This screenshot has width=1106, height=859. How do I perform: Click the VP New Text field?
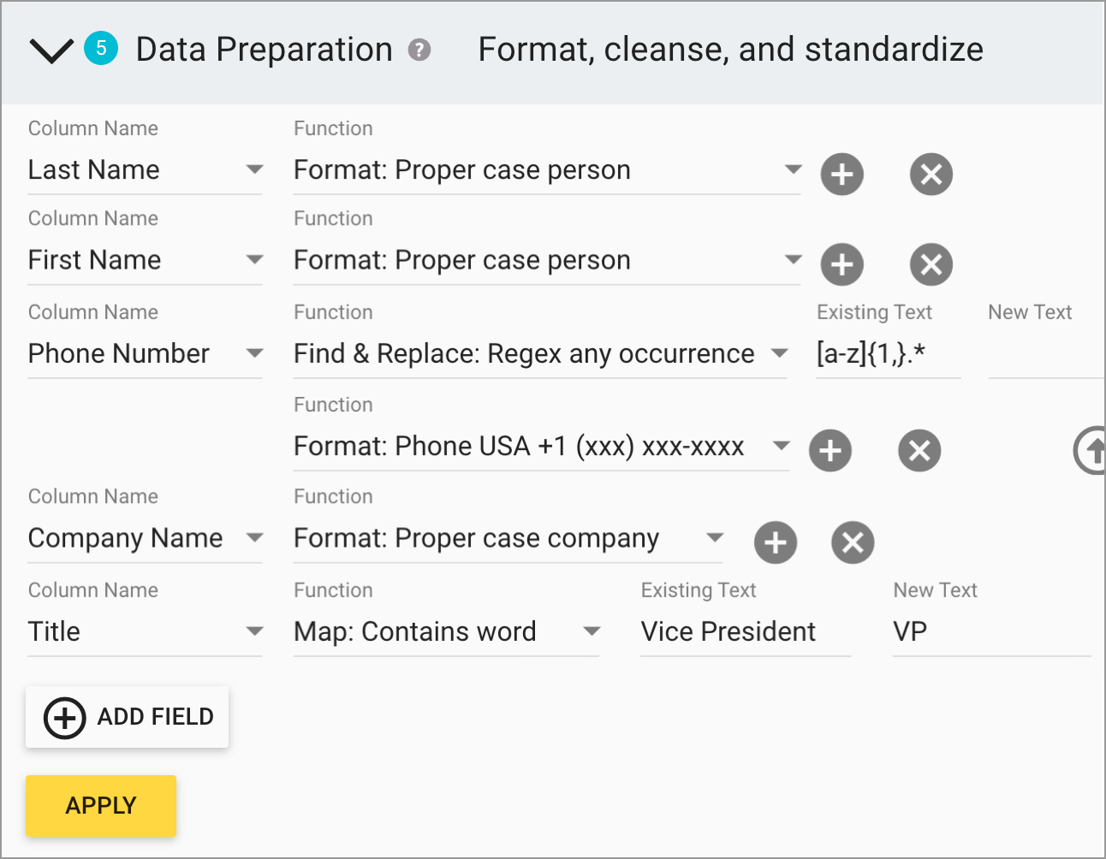click(x=989, y=632)
